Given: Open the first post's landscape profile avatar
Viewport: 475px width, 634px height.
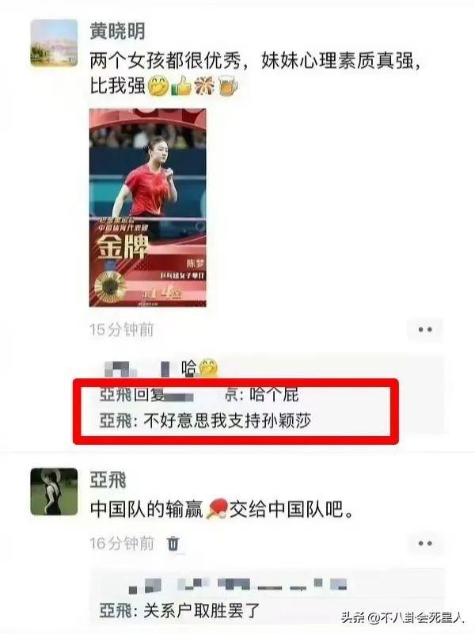Looking at the screenshot, I should click(x=54, y=43).
